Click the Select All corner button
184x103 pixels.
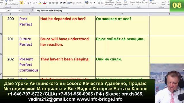(x=1, y=14)
